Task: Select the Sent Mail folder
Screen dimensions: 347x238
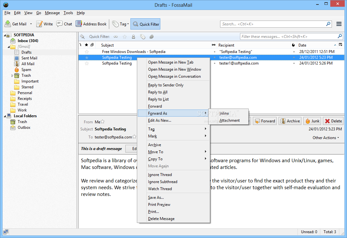Action: click(29, 58)
